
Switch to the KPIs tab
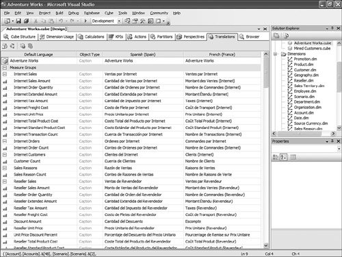pyautogui.click(x=116, y=37)
